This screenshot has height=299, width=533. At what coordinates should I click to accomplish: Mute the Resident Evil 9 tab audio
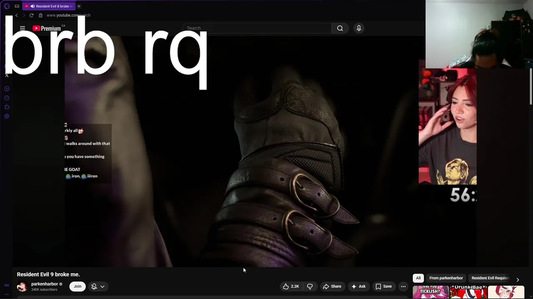pyautogui.click(x=32, y=6)
